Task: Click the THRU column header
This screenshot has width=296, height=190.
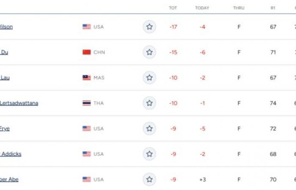Action: click(x=239, y=8)
